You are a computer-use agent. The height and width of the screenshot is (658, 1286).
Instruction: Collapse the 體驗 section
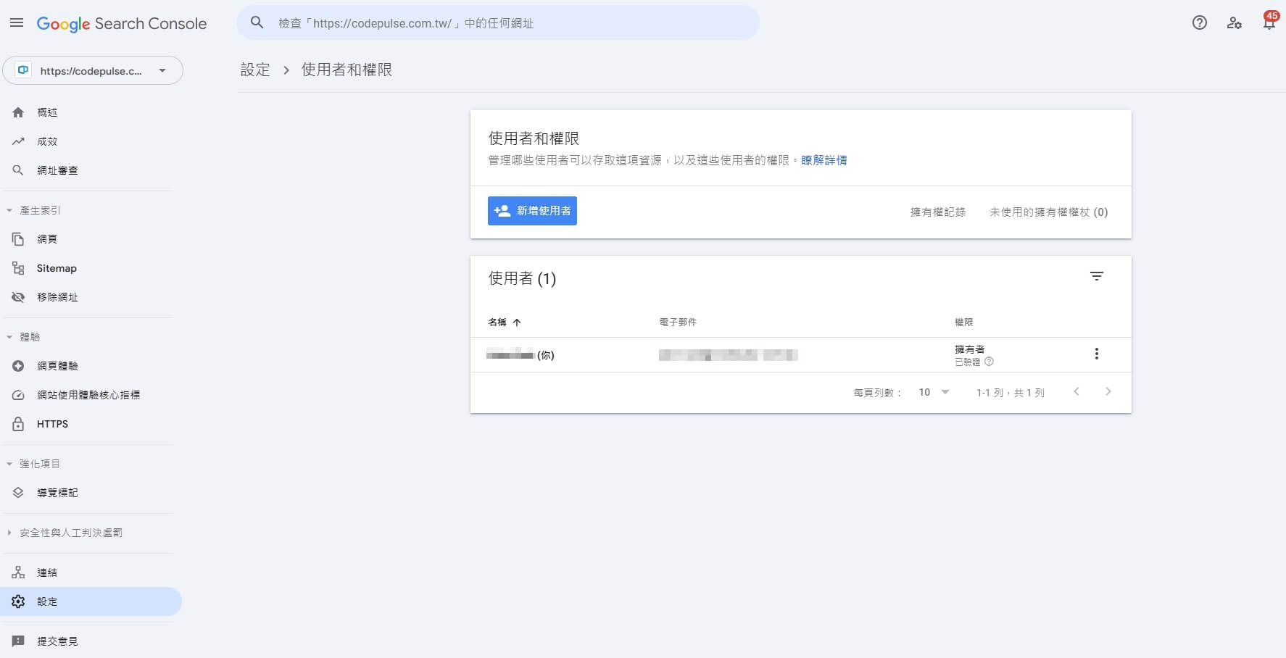coord(9,337)
